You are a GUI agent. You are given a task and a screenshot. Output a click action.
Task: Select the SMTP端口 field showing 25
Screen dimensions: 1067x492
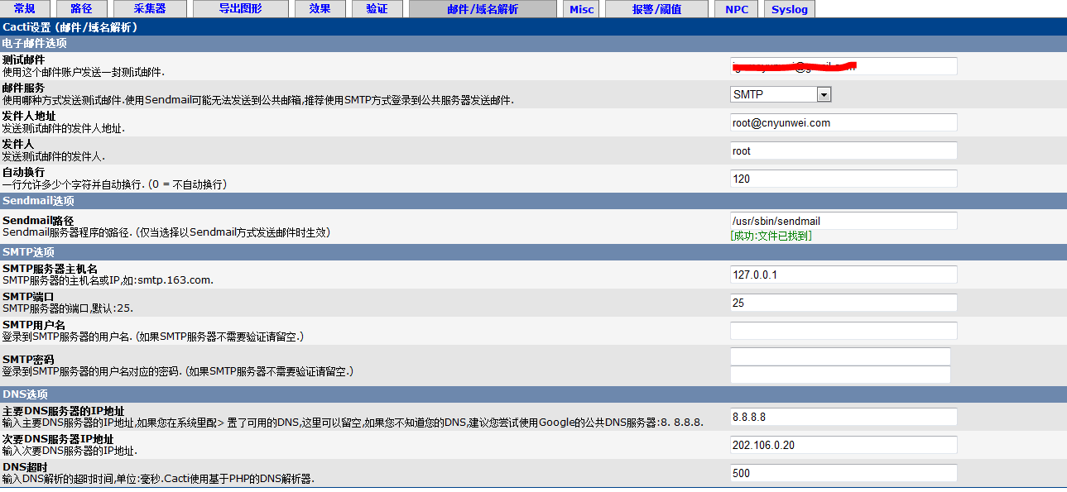[x=844, y=303]
